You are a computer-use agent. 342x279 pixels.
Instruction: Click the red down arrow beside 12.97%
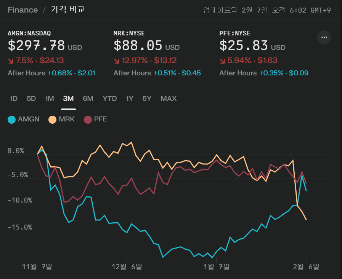pos(116,61)
